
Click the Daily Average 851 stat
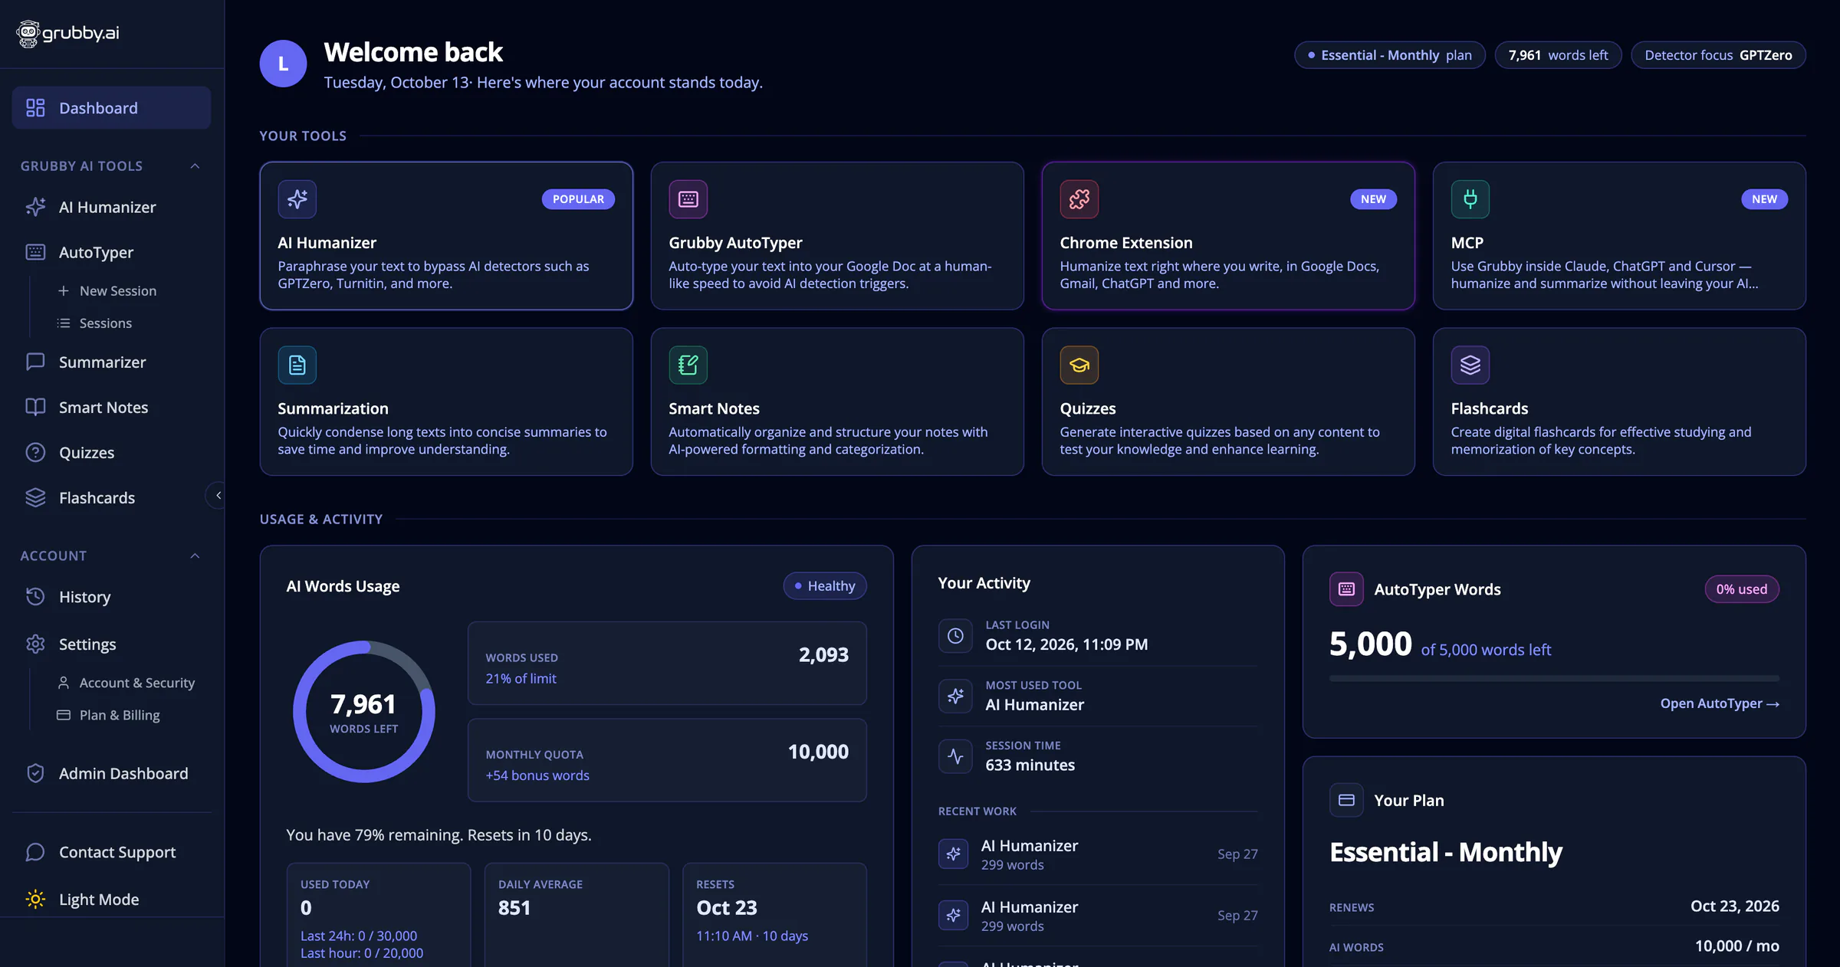(577, 915)
